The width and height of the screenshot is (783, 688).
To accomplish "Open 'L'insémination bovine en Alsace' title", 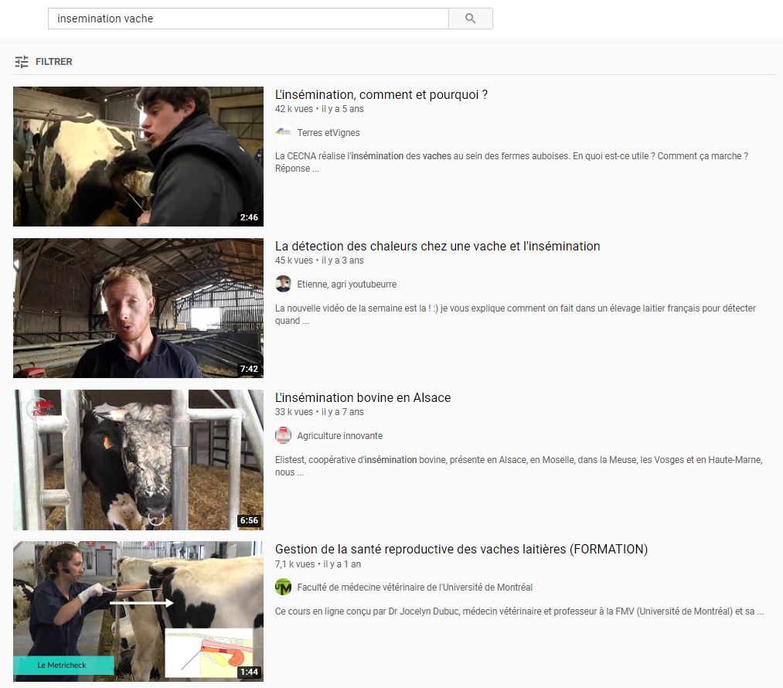I will pos(363,398).
